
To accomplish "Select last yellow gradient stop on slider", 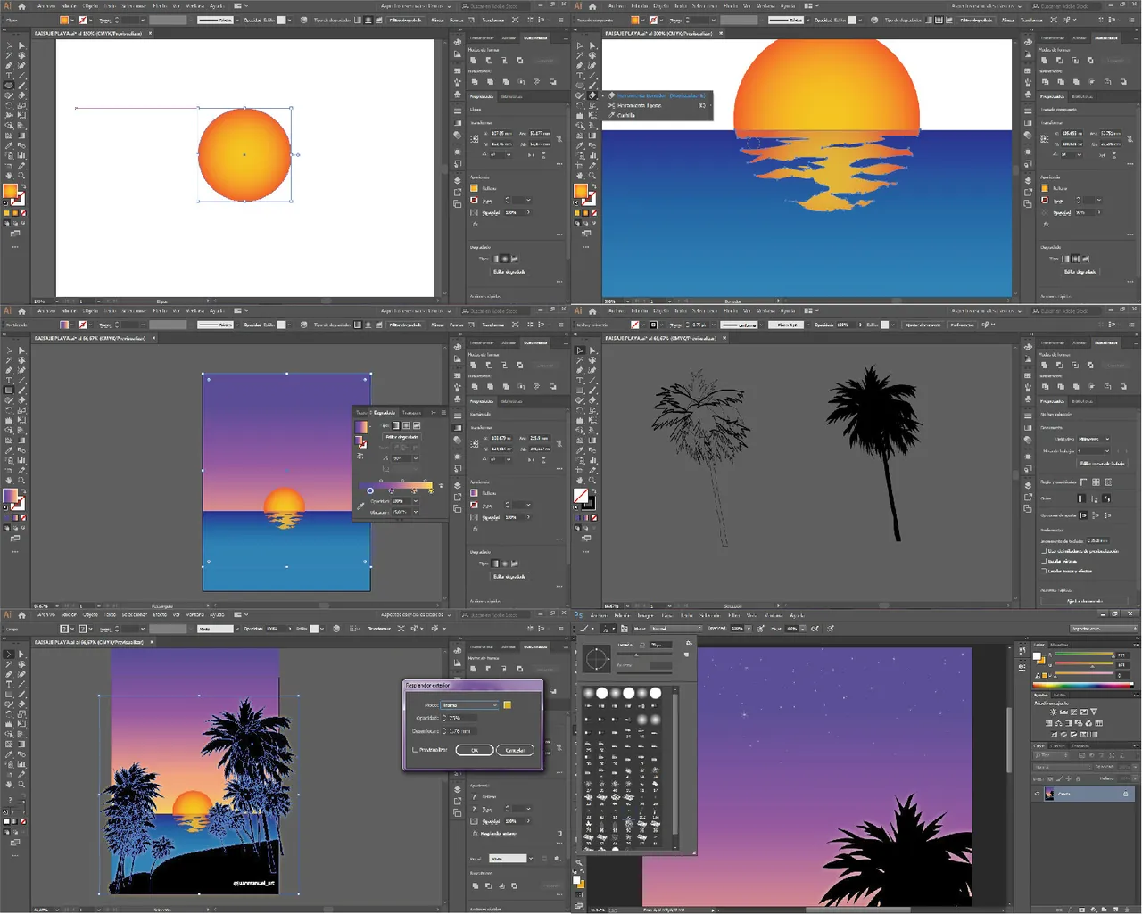I will click(x=431, y=490).
